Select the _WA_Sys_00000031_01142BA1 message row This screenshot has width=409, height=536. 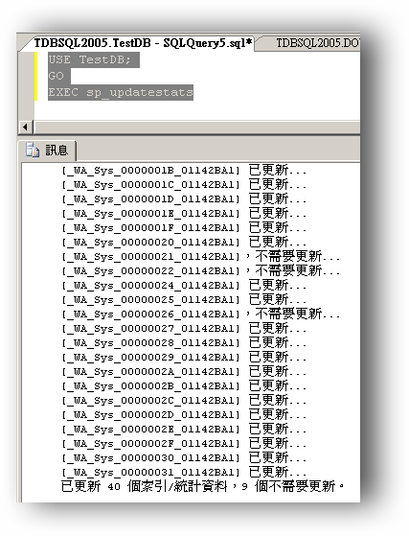click(184, 472)
